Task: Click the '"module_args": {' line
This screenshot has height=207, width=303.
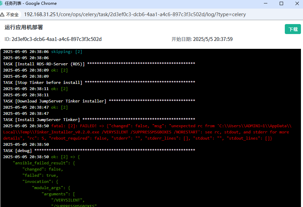Action: click(x=51, y=188)
